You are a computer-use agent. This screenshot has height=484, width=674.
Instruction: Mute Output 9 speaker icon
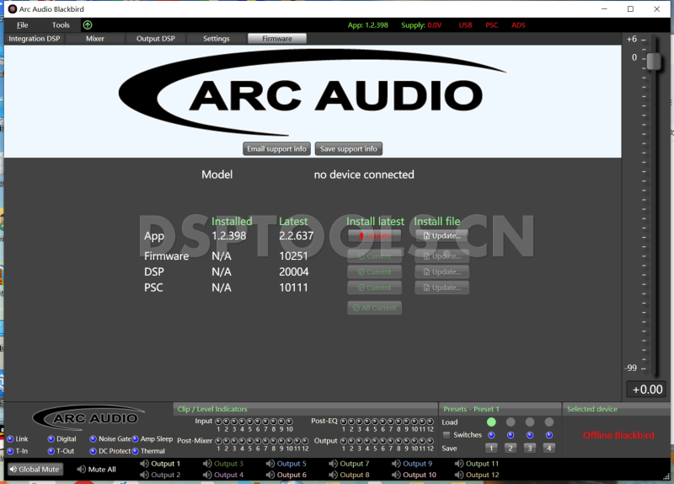(x=396, y=464)
